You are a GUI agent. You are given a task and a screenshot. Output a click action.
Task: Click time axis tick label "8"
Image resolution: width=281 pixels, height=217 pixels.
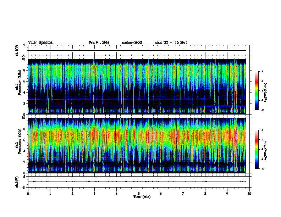pos(205,194)
